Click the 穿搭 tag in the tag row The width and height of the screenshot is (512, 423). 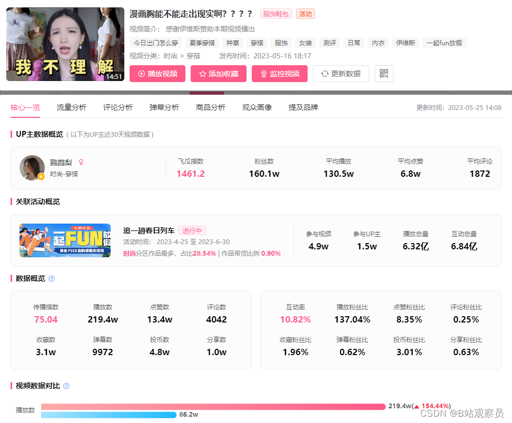click(257, 43)
